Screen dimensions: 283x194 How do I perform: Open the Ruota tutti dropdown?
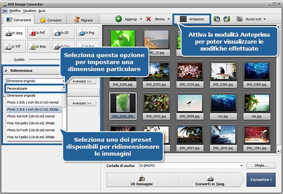264,19
